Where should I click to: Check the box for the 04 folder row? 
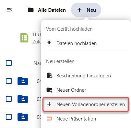[9, 81]
